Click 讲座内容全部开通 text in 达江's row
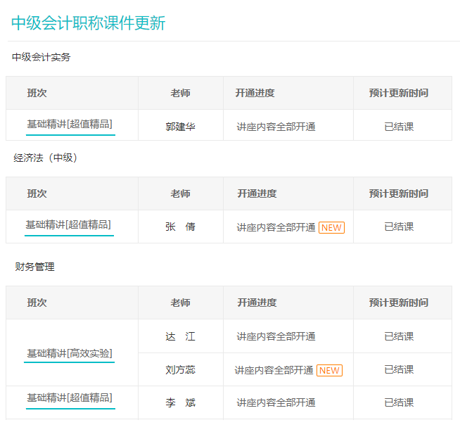This screenshot has width=460, height=432. pos(276,336)
